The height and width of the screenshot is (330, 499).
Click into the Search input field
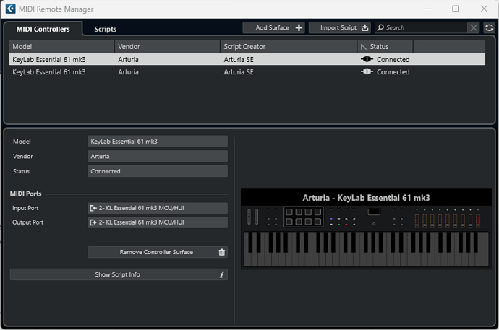click(x=422, y=27)
